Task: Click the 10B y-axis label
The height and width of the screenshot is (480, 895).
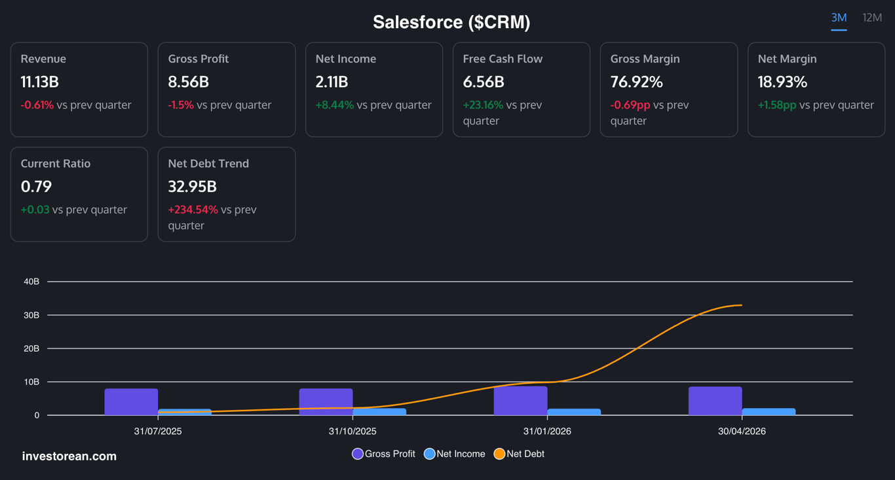Action: [31, 382]
